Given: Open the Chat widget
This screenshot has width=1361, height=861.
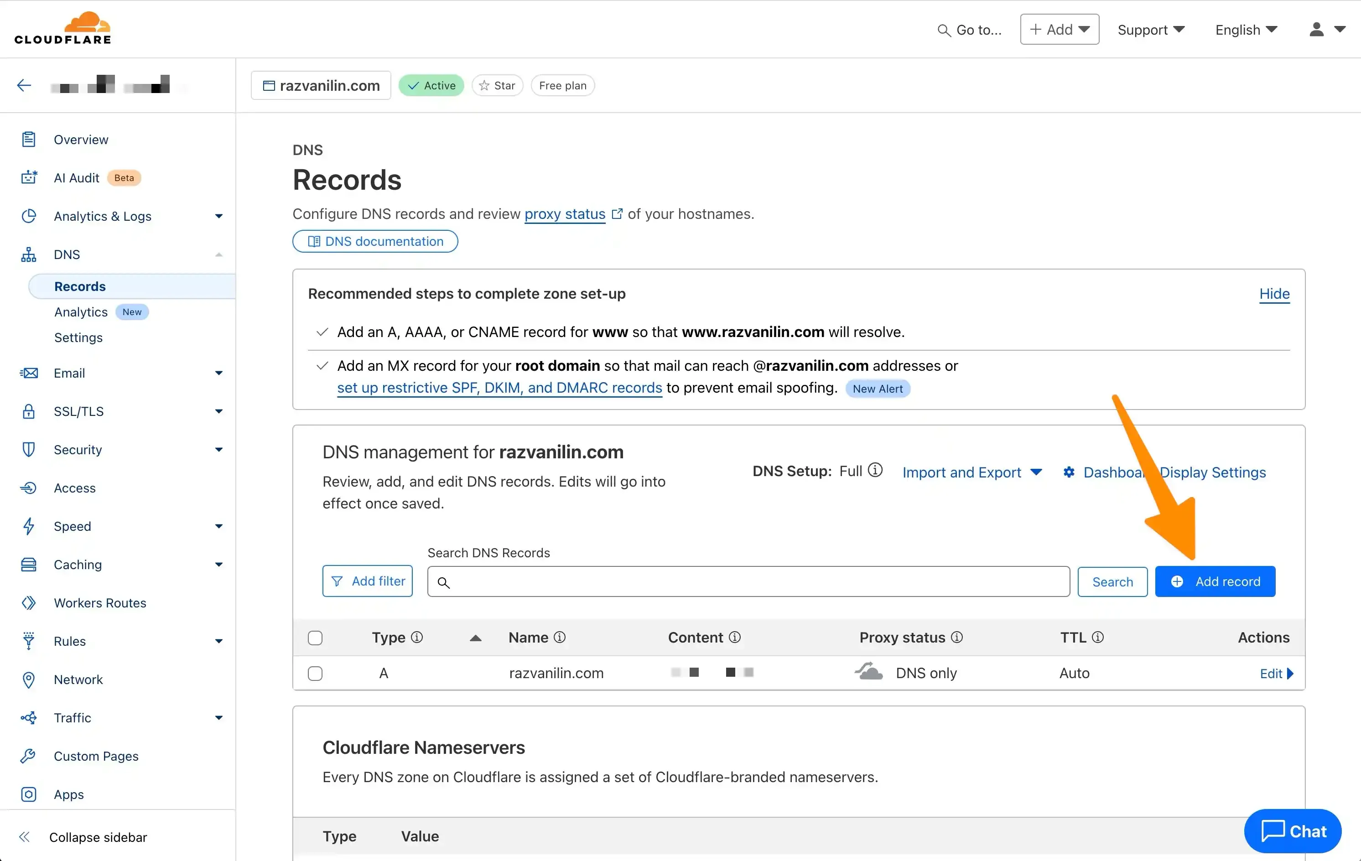Looking at the screenshot, I should click(x=1293, y=831).
